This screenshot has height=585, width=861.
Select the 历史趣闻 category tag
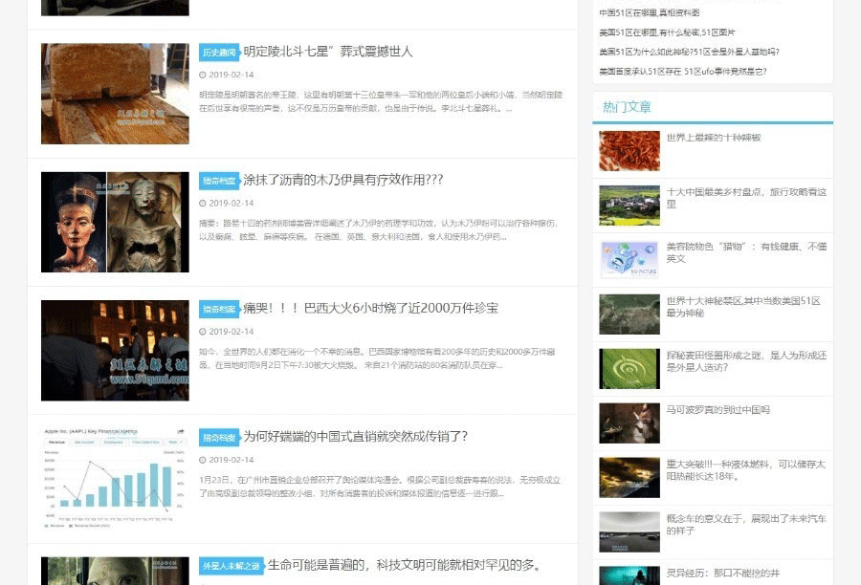pyautogui.click(x=219, y=53)
